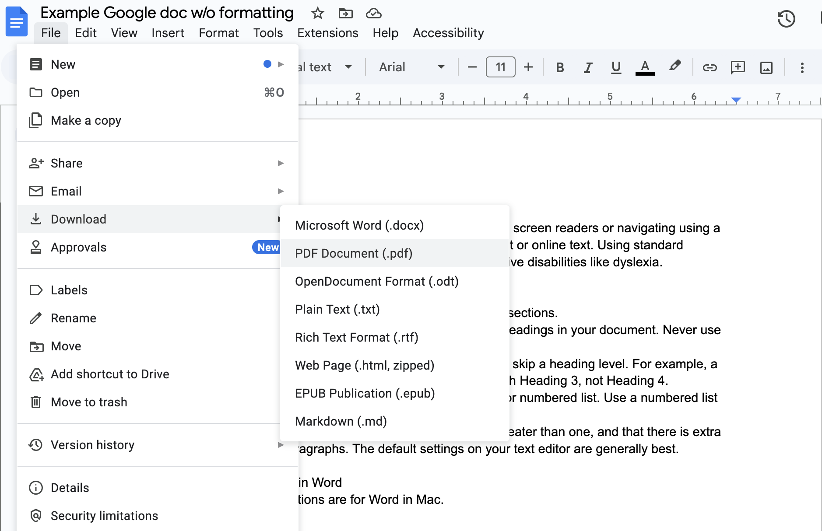Open the text color picker
Screen dimensions: 822x531
(644, 67)
